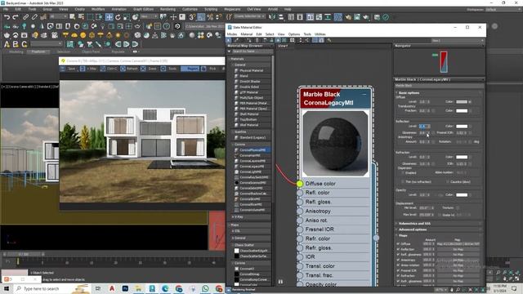Image resolution: width=523 pixels, height=294 pixels.
Task: Toggle Material/Map Browser panel icon
Action: point(315,40)
